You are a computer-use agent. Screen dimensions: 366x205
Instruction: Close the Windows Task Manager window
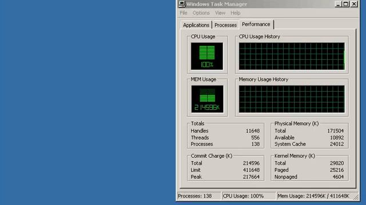(x=354, y=4)
